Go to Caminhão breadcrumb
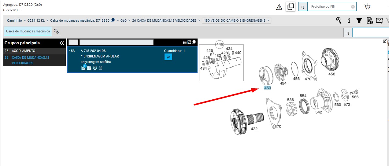Viewport: 389px width, 166px height. pos(14,20)
